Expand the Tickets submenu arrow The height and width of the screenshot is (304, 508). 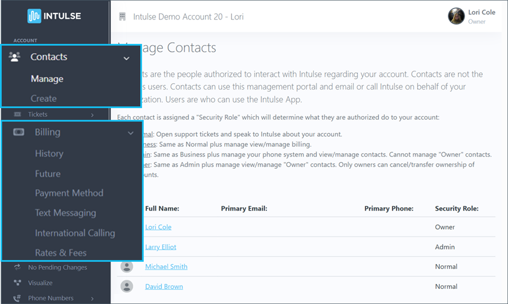[92, 115]
